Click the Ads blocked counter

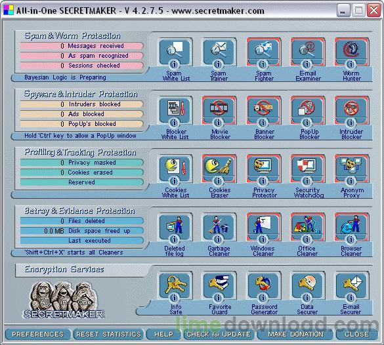tap(82, 114)
